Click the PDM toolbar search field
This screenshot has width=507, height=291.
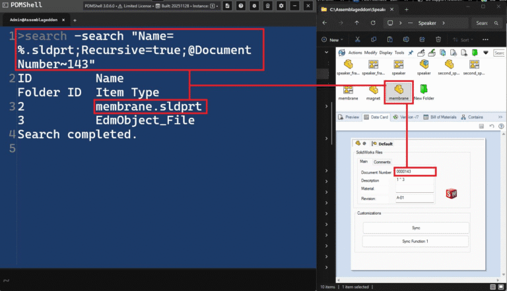pos(499,53)
